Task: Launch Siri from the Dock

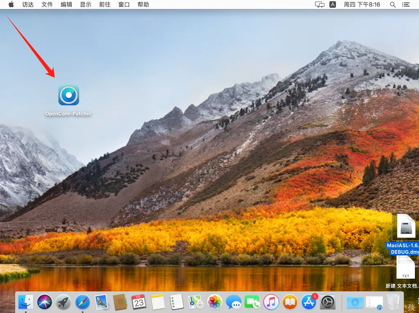Action: click(x=45, y=302)
